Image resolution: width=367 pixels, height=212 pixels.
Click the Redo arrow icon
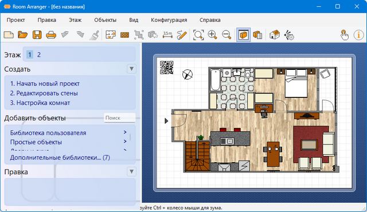(80, 34)
